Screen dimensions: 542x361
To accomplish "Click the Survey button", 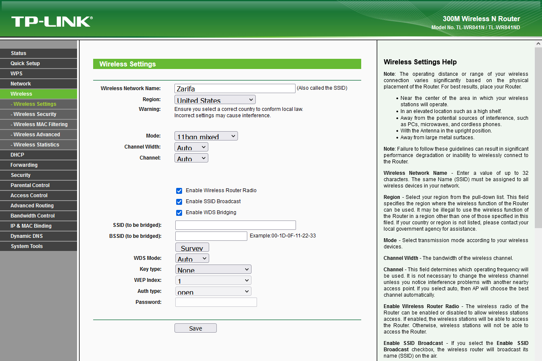I will pyautogui.click(x=192, y=247).
